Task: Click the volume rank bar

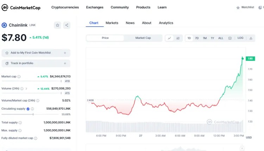Action: coord(31,93)
